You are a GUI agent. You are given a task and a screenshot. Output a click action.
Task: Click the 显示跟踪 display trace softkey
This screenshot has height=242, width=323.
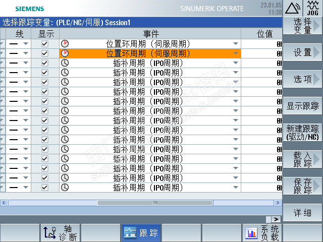pos(302,106)
